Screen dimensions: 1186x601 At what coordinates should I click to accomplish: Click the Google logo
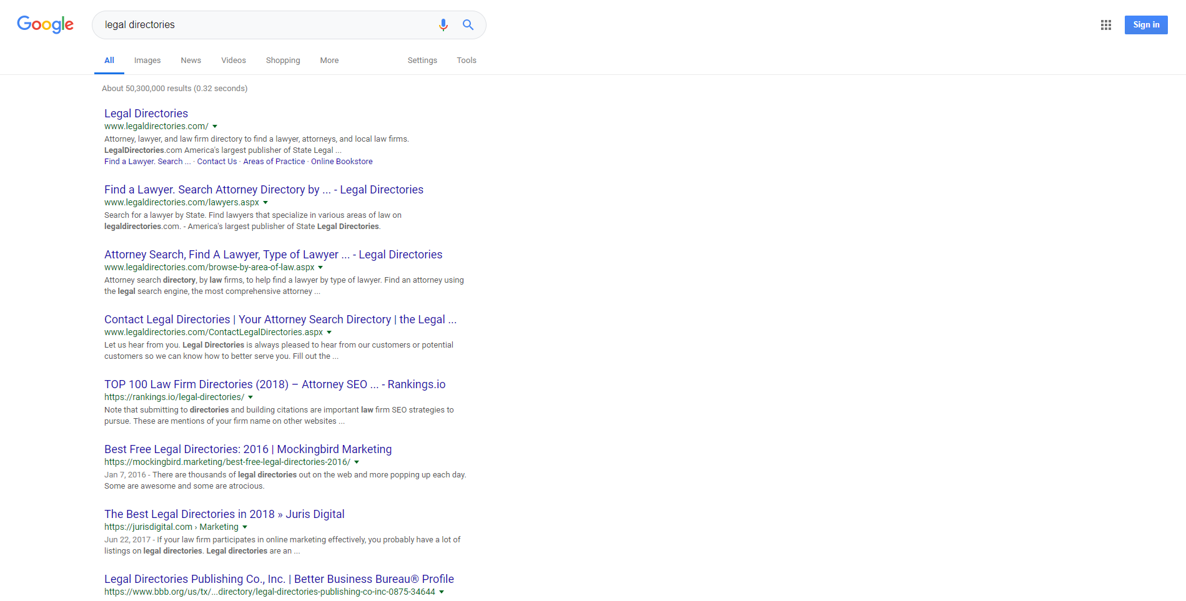pyautogui.click(x=45, y=24)
